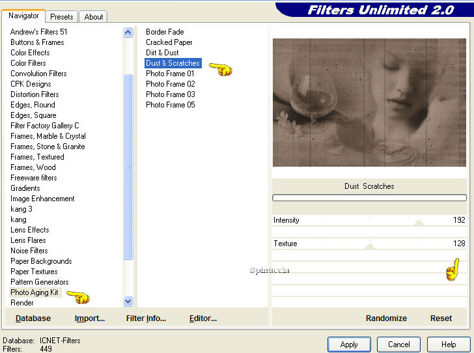Select kang 3 category

[21, 209]
